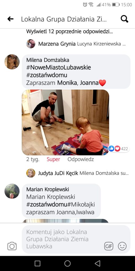The image size is (135, 271).
Task: Reply to Milena's comment with Odpowiedz
Action: [x=81, y=159]
